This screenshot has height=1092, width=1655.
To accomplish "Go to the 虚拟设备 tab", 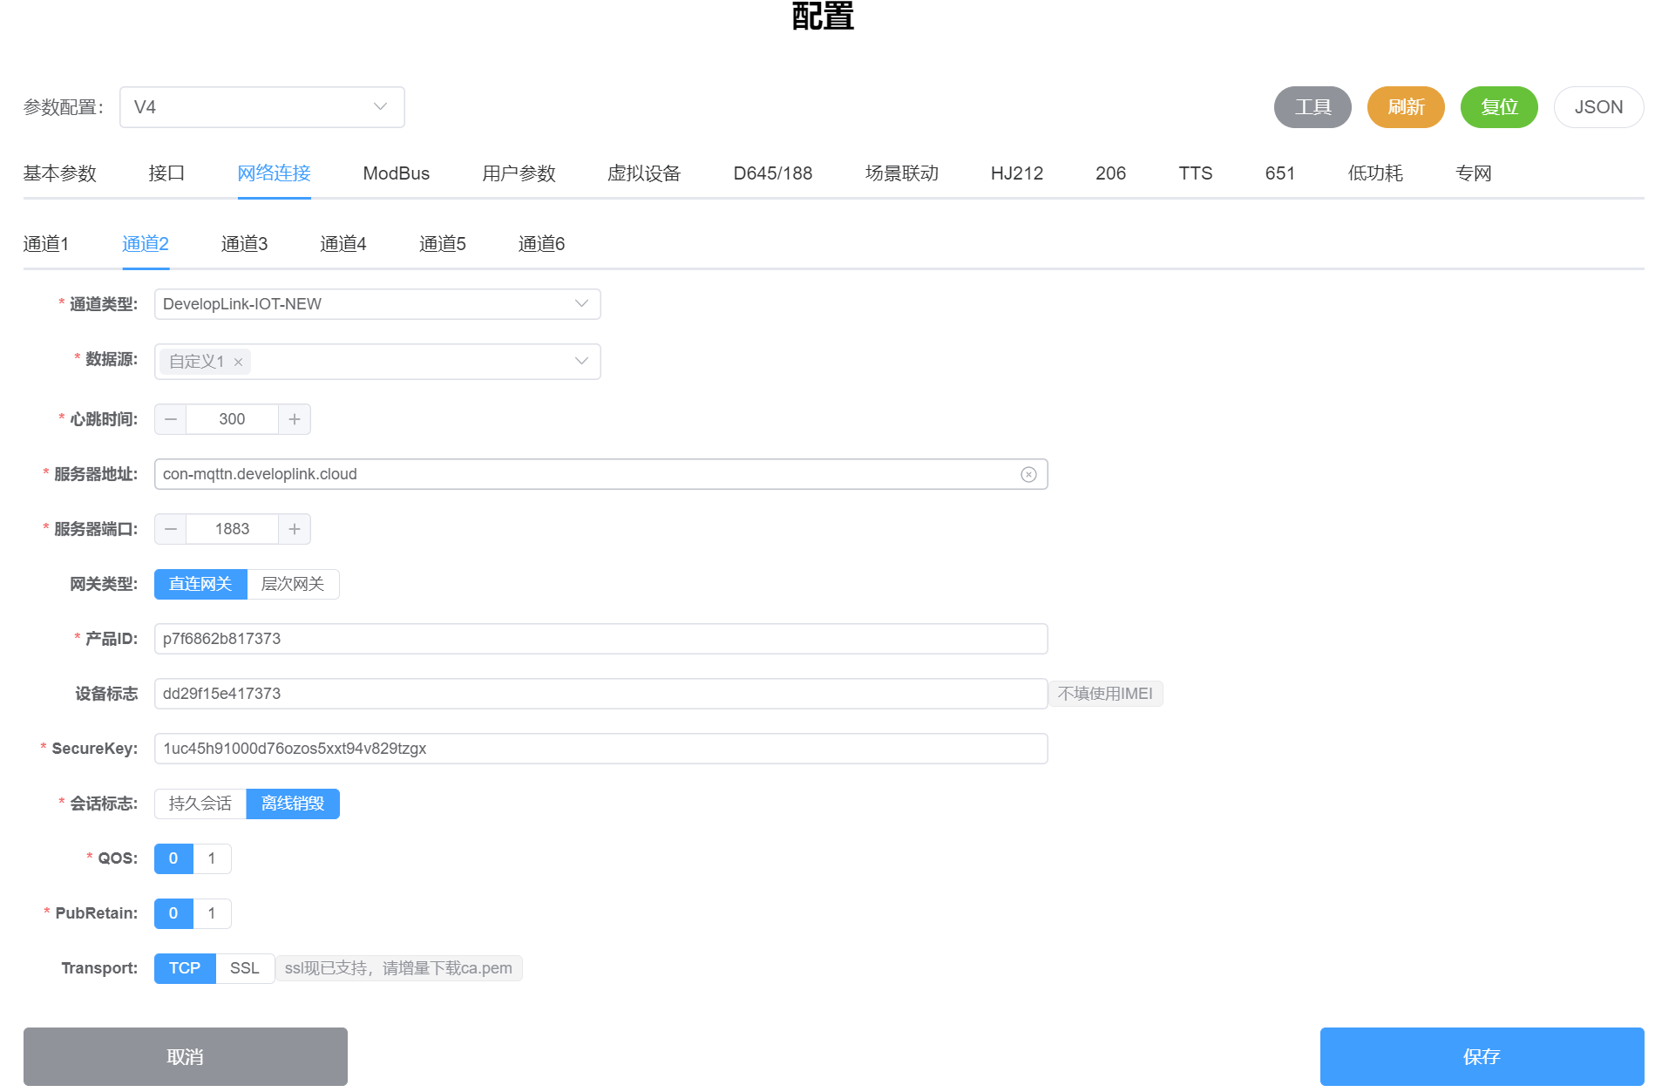I will pos(644,173).
